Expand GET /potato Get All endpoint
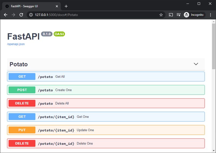The width and height of the screenshot is (216, 153). 106,76
